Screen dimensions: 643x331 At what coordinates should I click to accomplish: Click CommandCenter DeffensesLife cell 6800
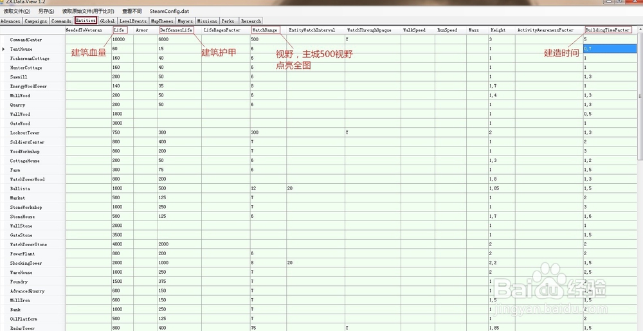click(x=179, y=40)
